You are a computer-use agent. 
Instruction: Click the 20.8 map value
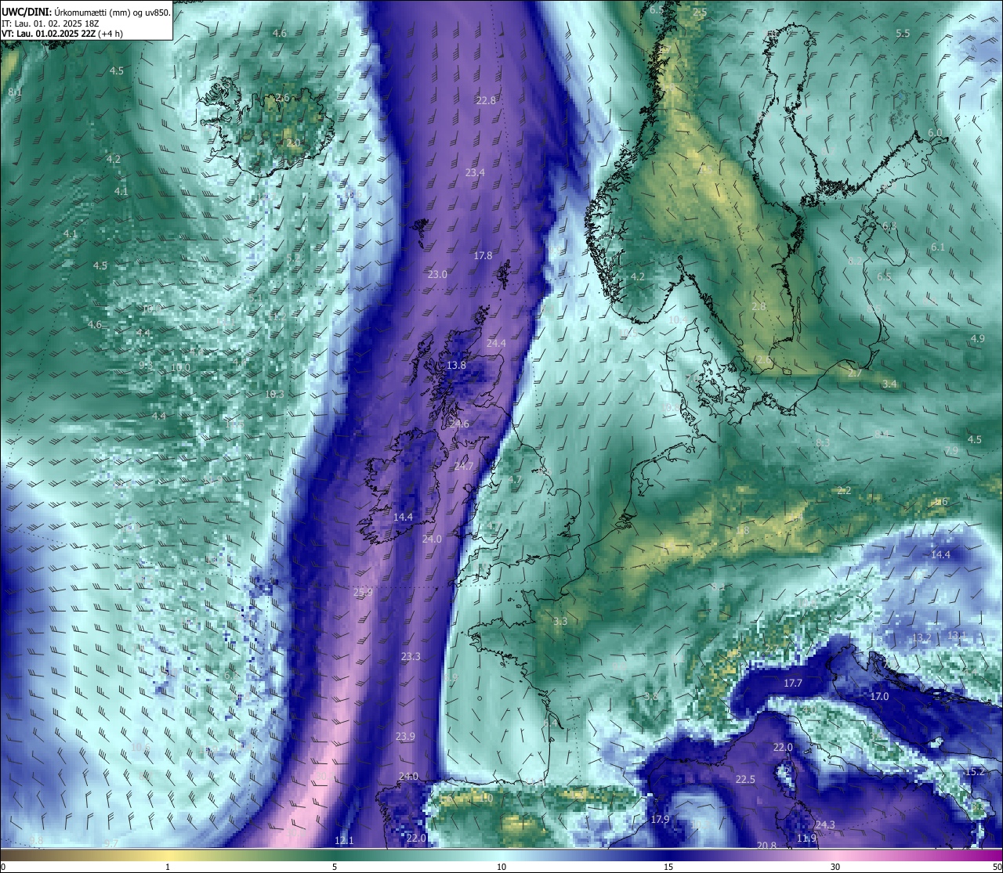tap(766, 845)
